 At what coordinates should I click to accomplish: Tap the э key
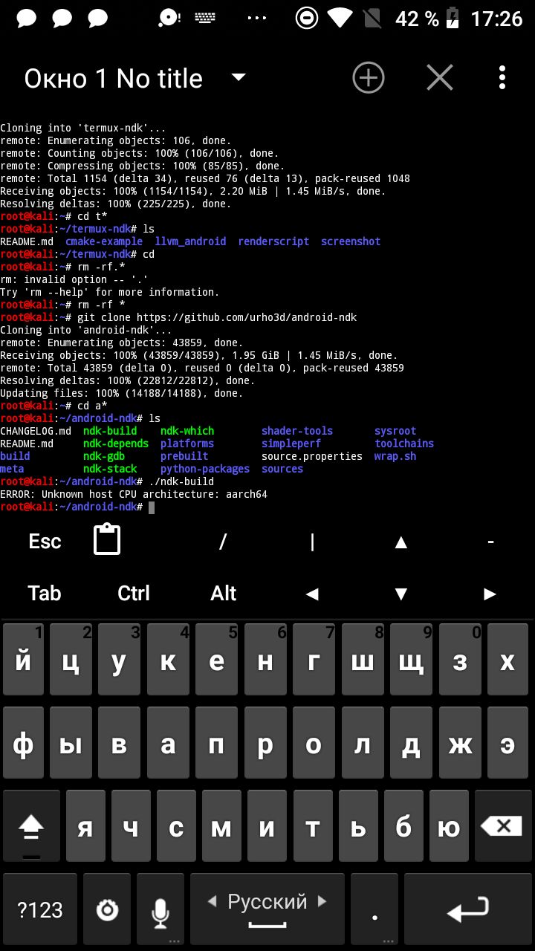508,742
